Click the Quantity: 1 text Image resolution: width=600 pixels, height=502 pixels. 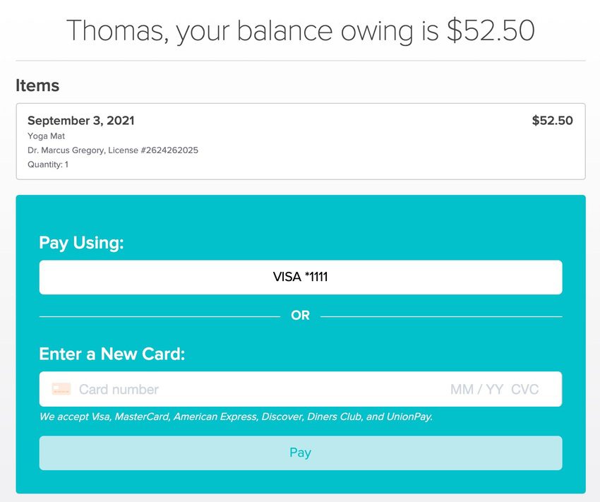pos(47,165)
